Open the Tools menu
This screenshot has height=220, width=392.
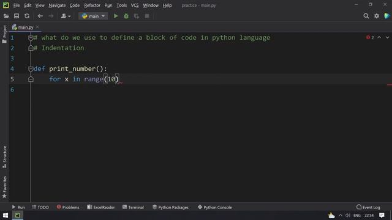pos(121,5)
